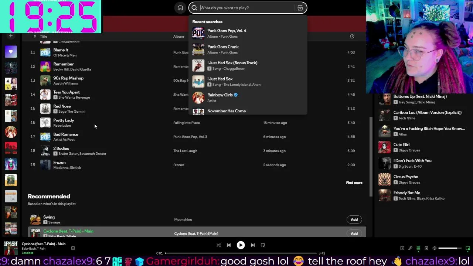
Task: Add Cyclone to Liked Songs plus icon
Action: 73,248
